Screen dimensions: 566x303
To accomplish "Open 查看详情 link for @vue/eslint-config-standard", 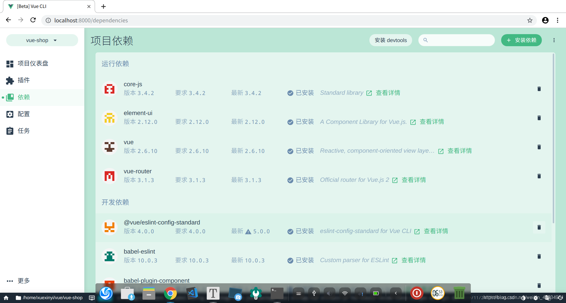I will click(x=436, y=231).
